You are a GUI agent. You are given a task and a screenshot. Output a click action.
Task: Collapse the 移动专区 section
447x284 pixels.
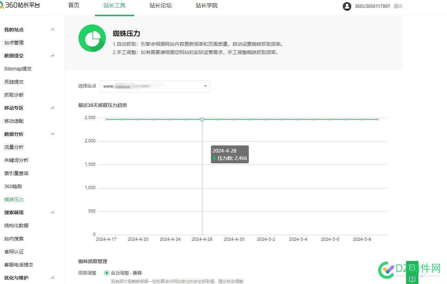click(x=53, y=108)
